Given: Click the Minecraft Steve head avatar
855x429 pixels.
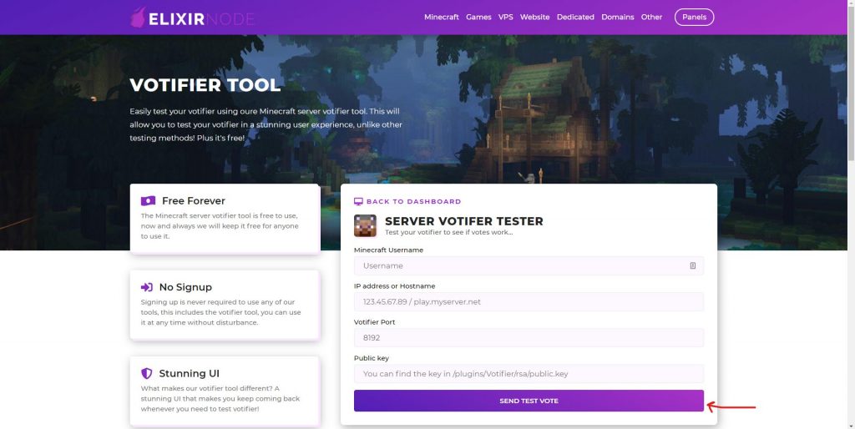Looking at the screenshot, I should pos(366,225).
